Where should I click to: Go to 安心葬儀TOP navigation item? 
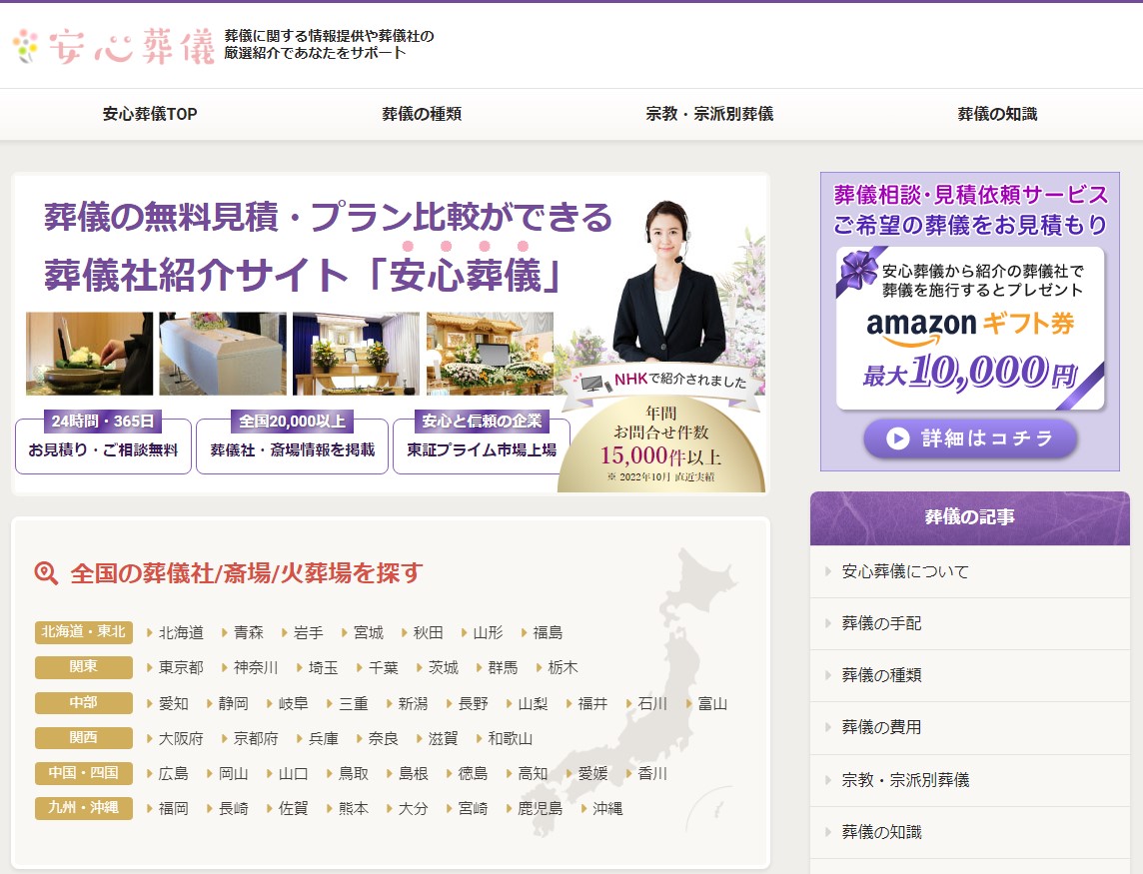pos(150,114)
